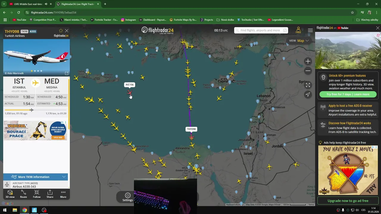
Task: Open the Flightradar24 hamburger menu
Action: (310, 30)
